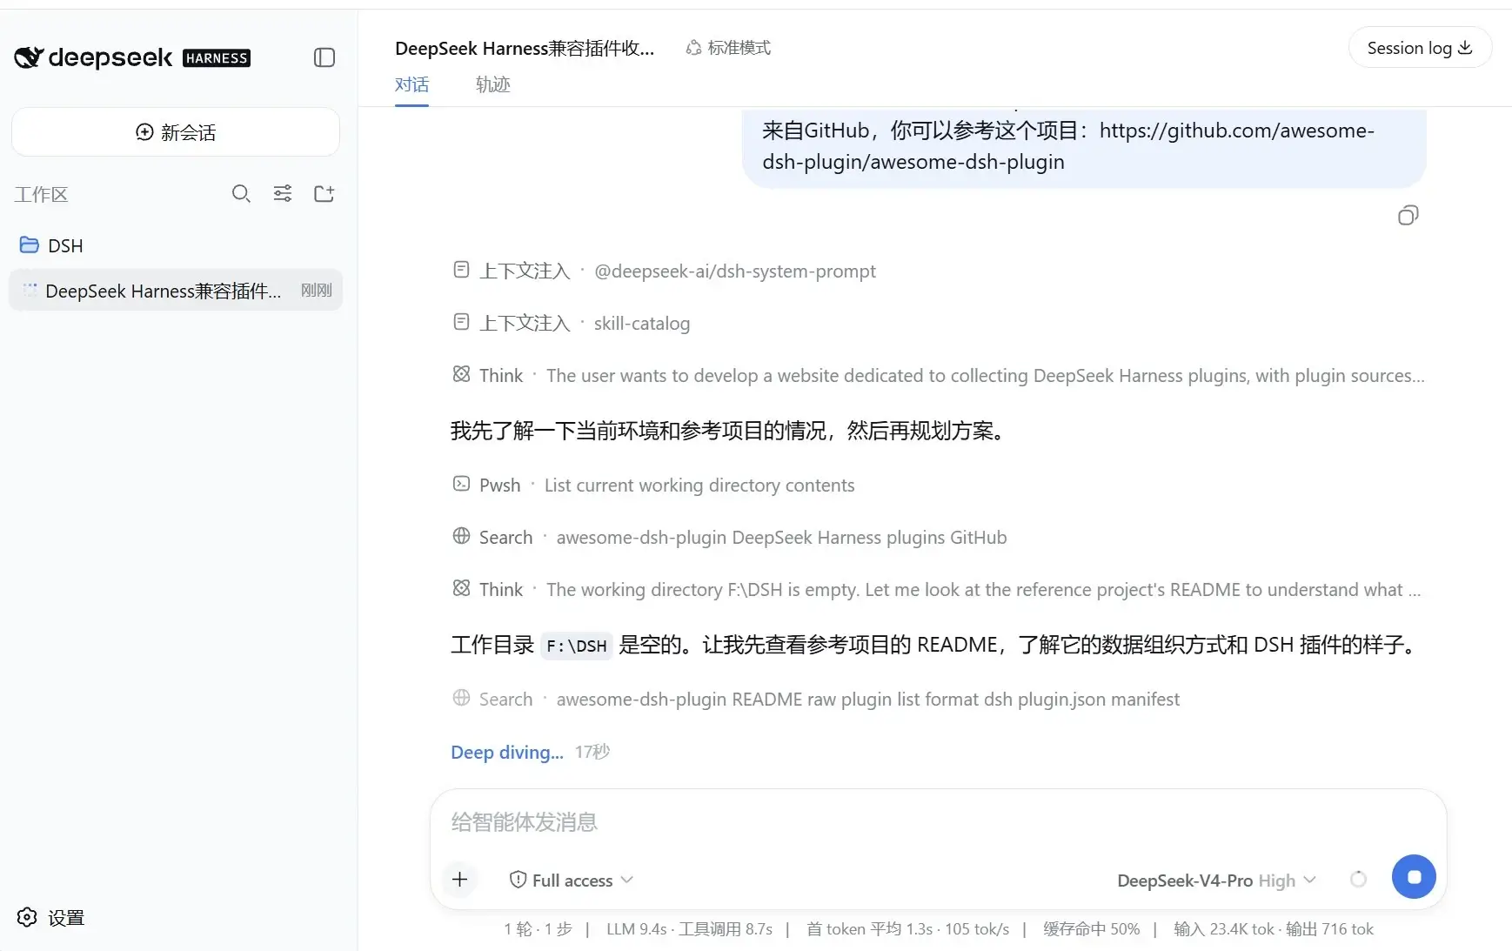
Task: Expand first Think step about website
Action: pyautogui.click(x=939, y=376)
